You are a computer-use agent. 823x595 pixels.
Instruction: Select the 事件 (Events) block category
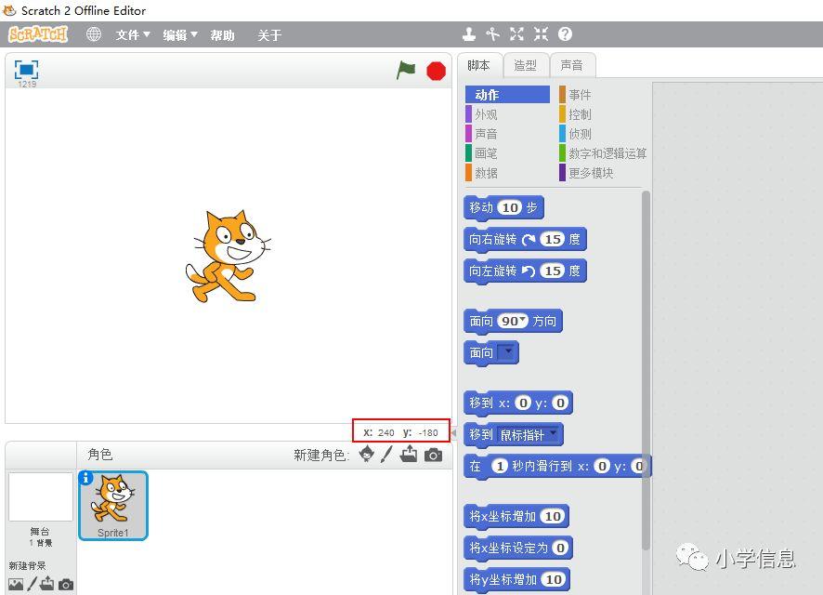pos(580,95)
